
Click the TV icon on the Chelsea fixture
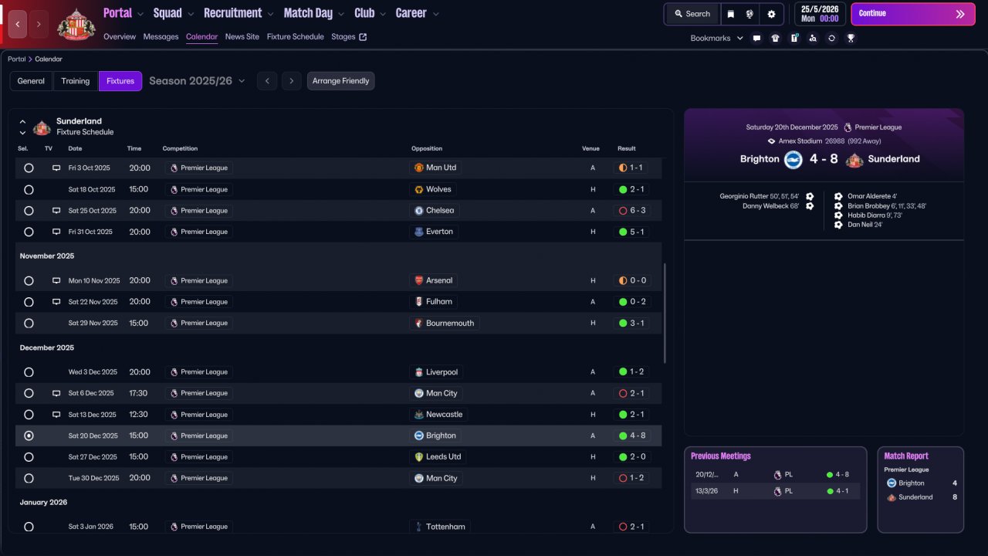pyautogui.click(x=56, y=210)
